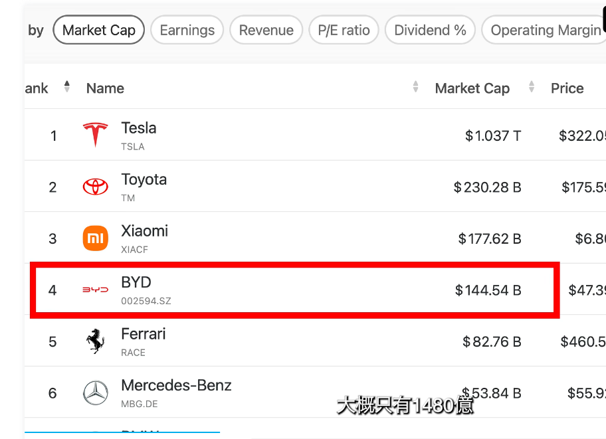
Task: Click the Mercedes-Benz star logo
Action: 96,393
